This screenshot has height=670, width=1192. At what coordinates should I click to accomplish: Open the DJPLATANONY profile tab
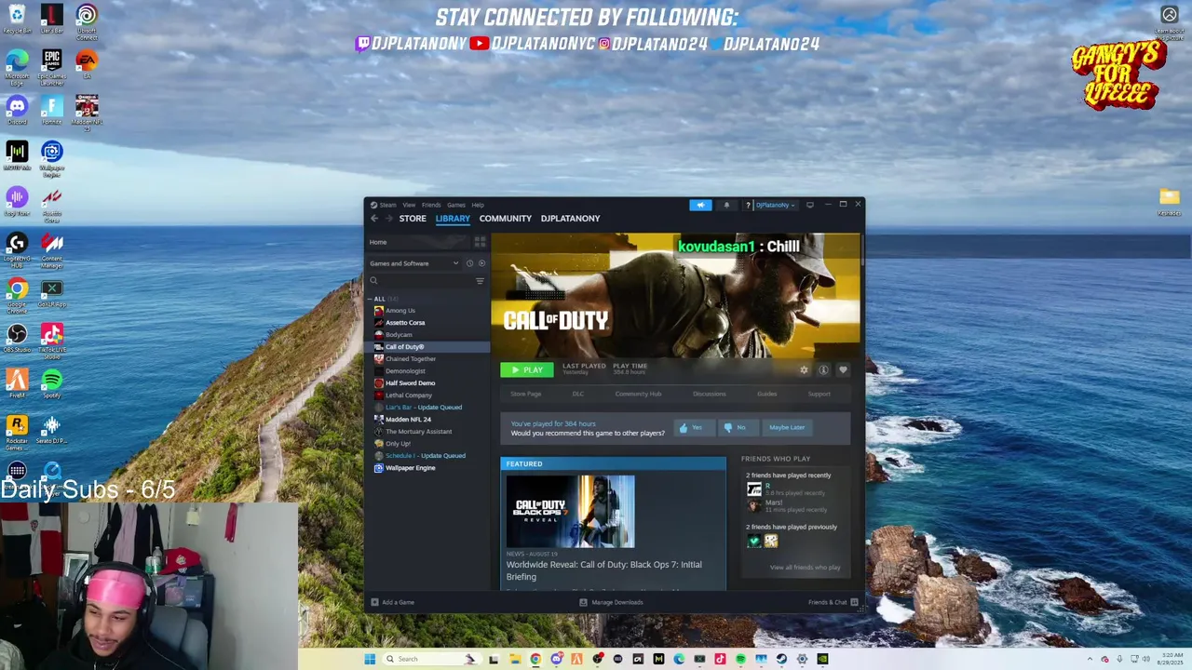(570, 219)
